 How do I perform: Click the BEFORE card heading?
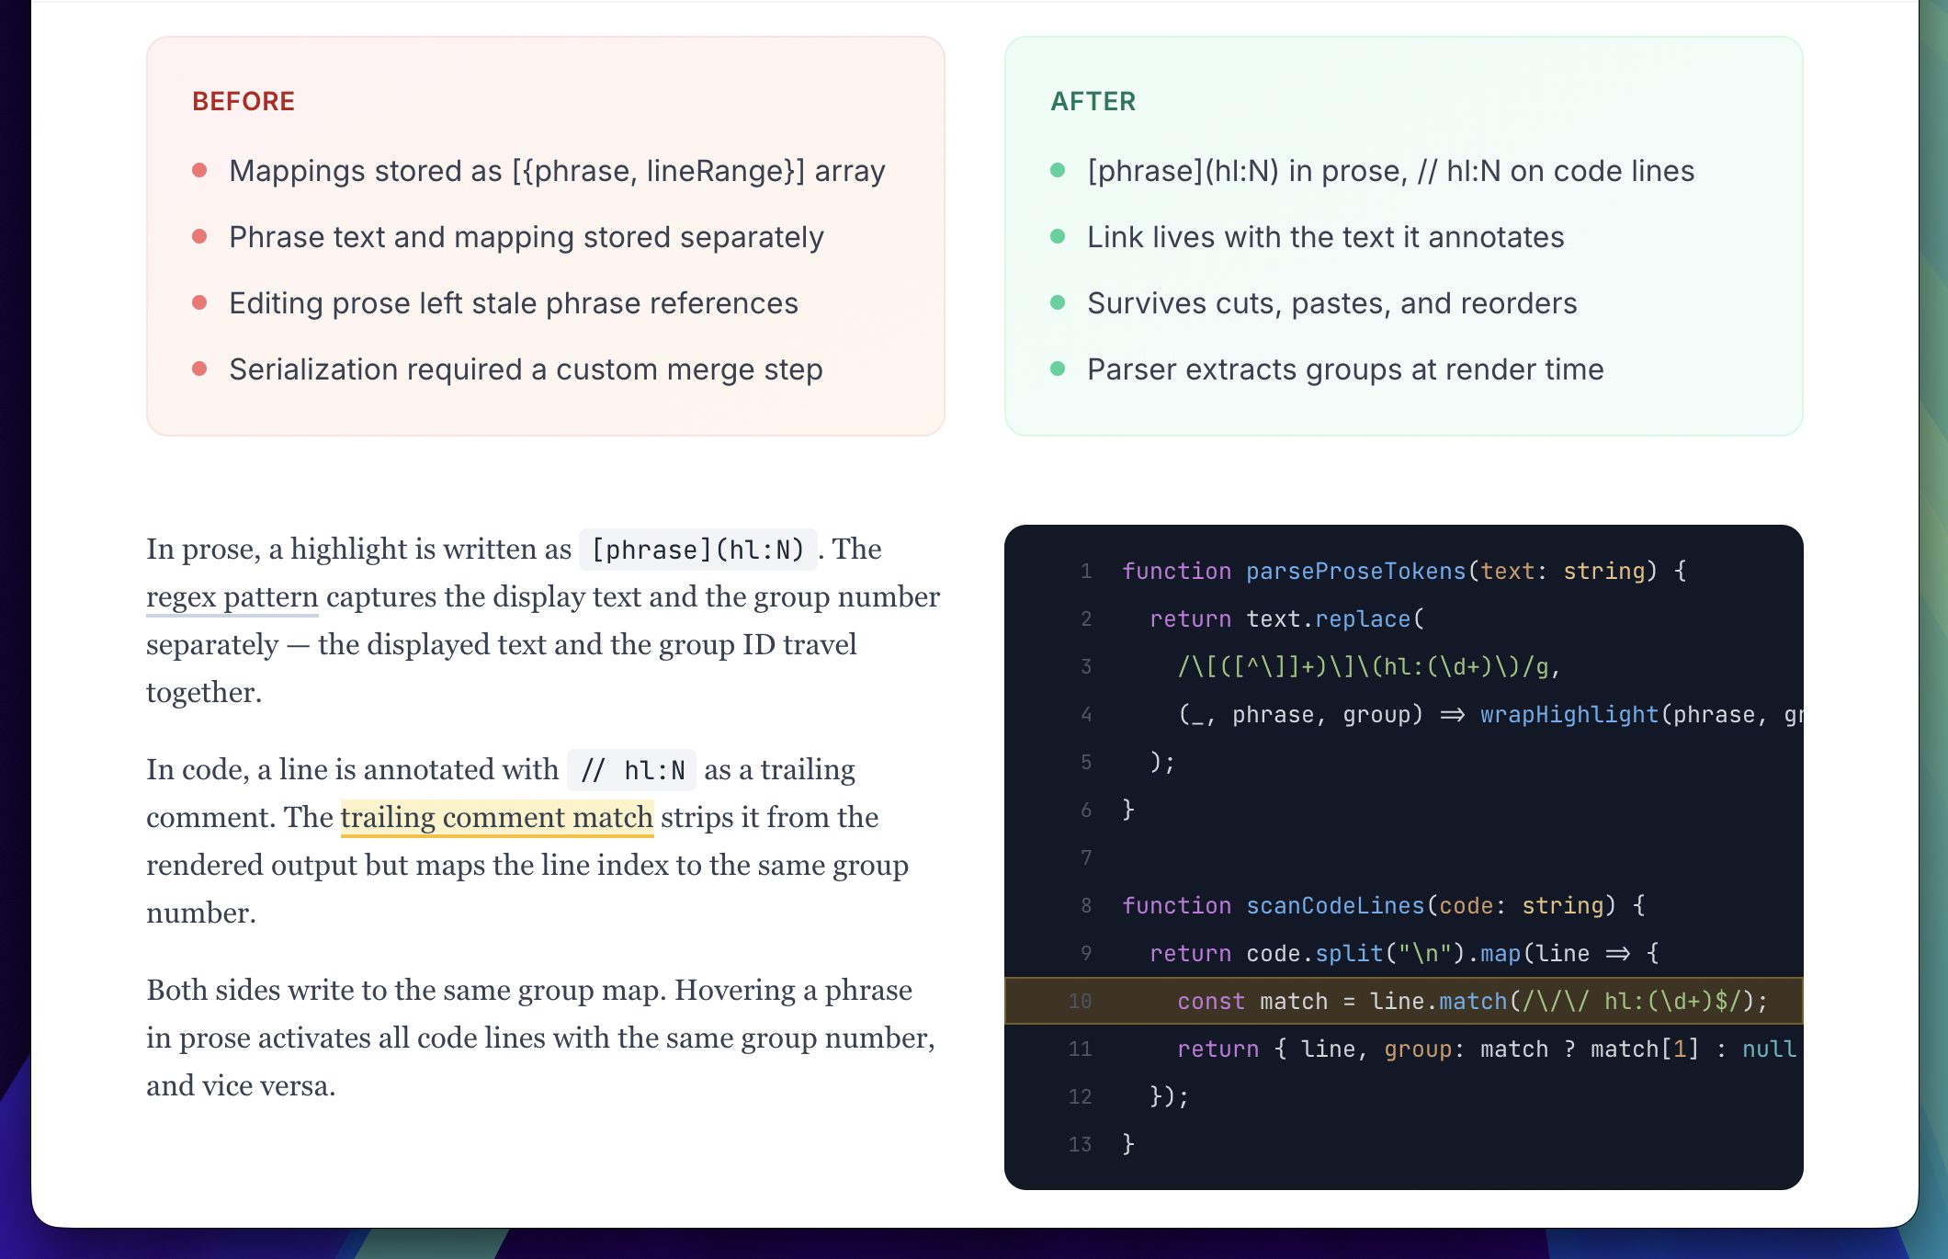(x=243, y=101)
